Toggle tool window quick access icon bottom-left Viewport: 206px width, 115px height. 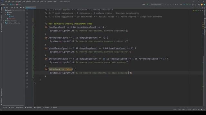tap(1, 110)
